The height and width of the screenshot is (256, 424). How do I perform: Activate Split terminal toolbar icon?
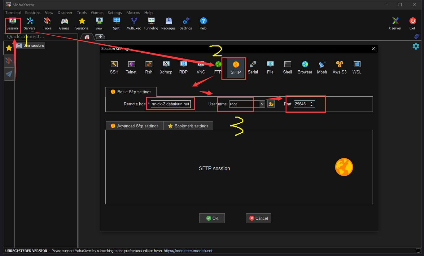tap(116, 24)
